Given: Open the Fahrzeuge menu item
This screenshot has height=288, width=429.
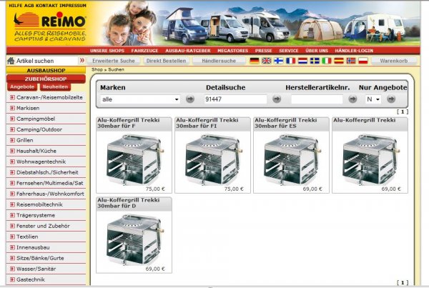Looking at the screenshot, I should coord(144,51).
